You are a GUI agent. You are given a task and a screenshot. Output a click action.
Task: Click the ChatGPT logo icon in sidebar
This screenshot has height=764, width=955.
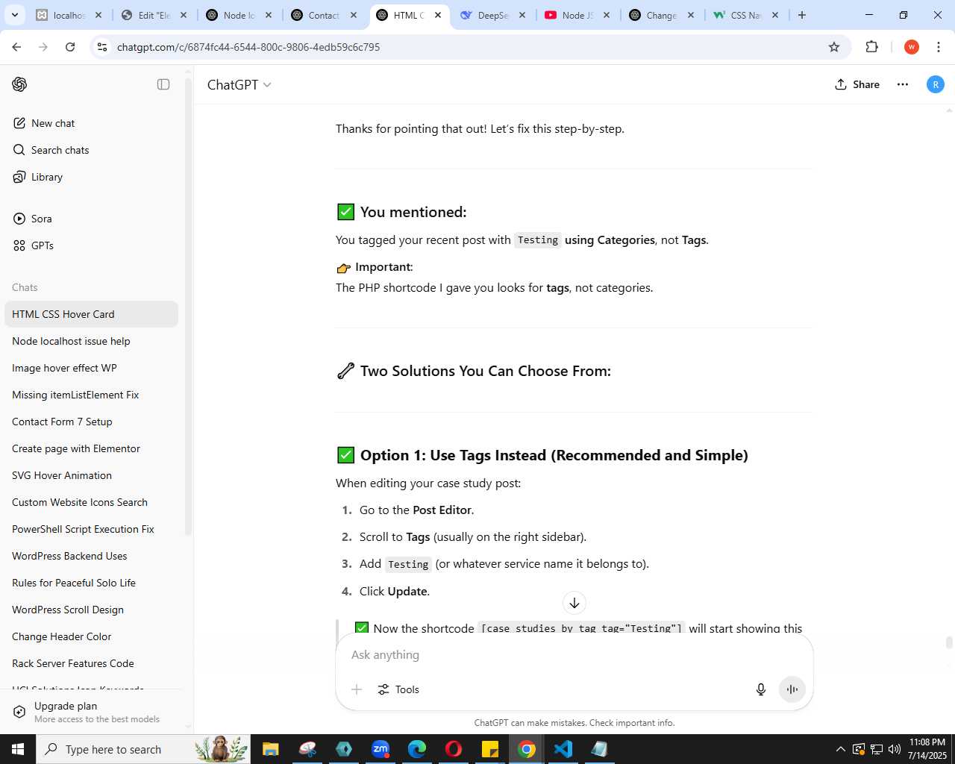click(19, 84)
